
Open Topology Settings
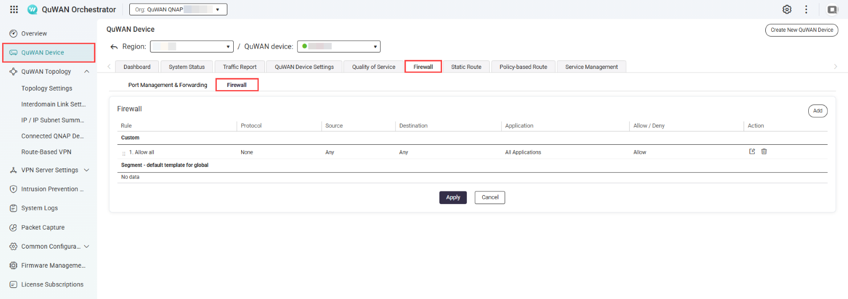(47, 89)
